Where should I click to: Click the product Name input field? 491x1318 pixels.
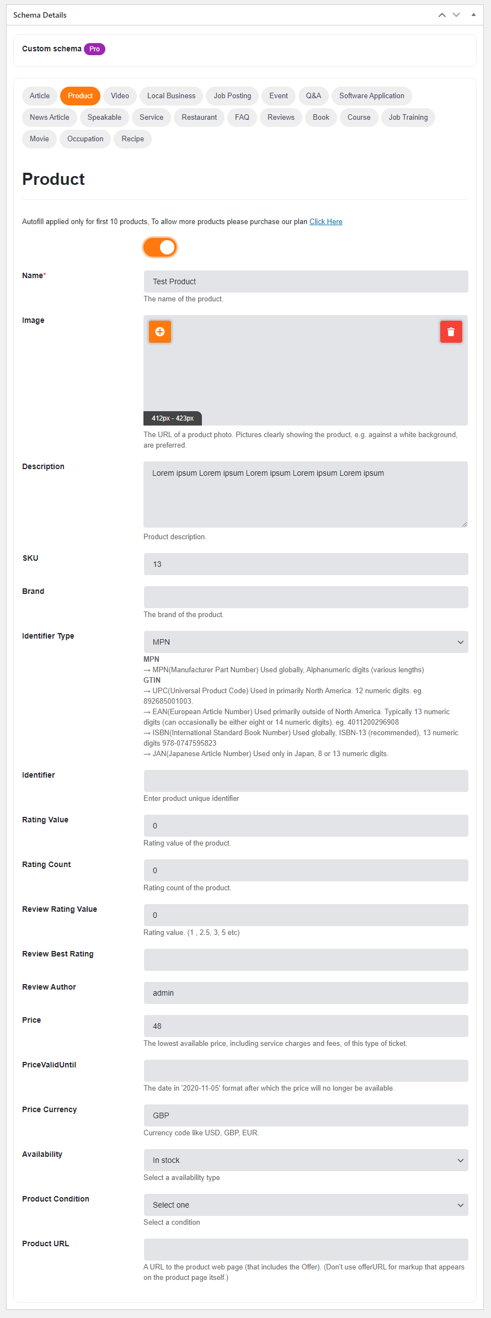(306, 281)
